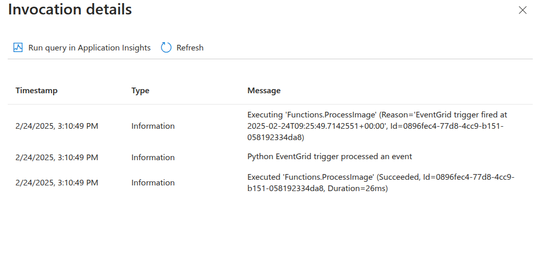Select the third row's timestamp cell
Viewport: 540px width, 274px height.
click(57, 183)
